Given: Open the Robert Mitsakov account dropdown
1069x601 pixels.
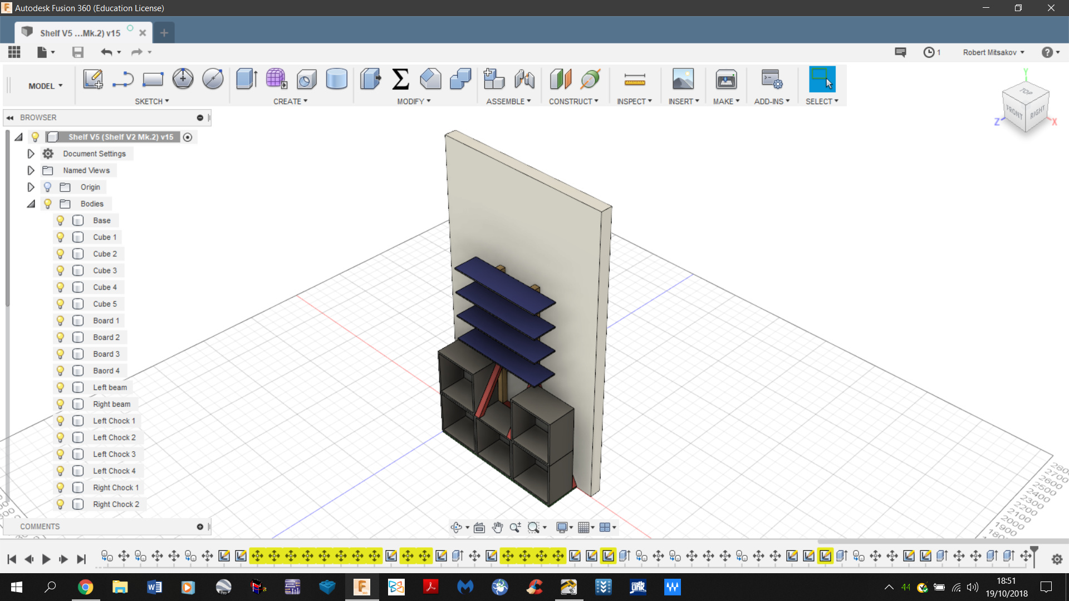Looking at the screenshot, I should [x=993, y=52].
